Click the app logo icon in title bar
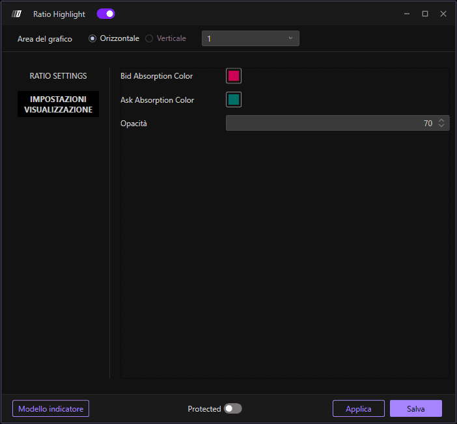The image size is (457, 424). click(x=16, y=14)
